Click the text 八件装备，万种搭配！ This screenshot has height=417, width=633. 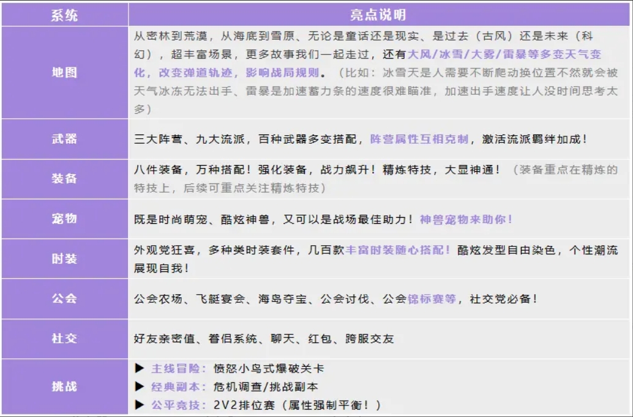pyautogui.click(x=193, y=170)
